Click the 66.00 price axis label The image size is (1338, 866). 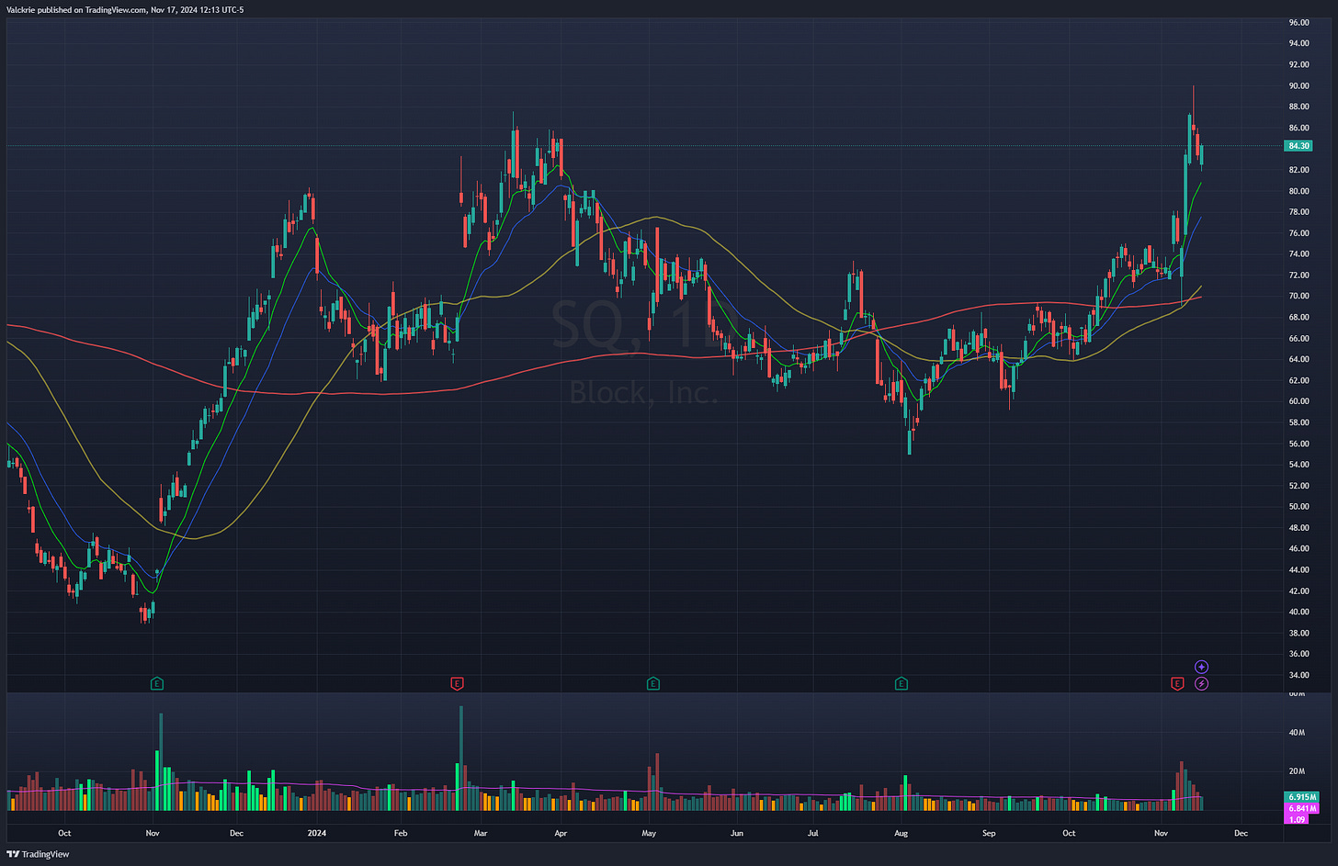pyautogui.click(x=1298, y=338)
